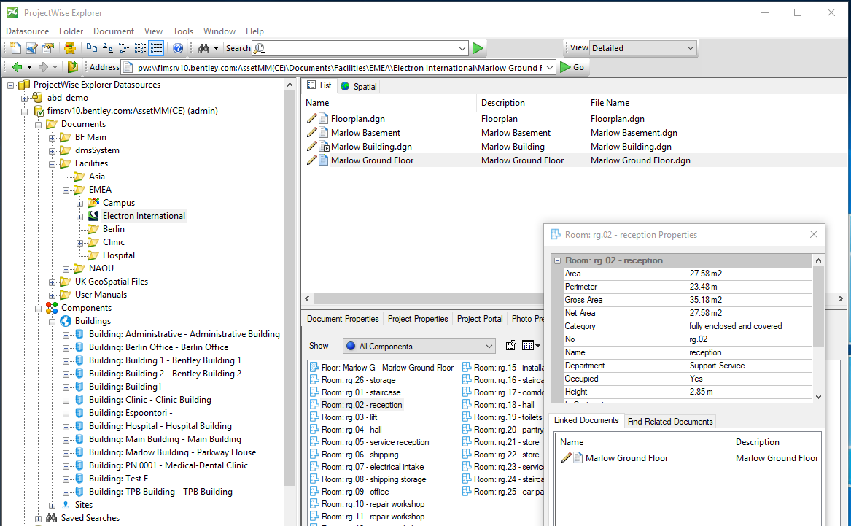The height and width of the screenshot is (526, 851).
Task: Open the Tools menu
Action: click(183, 31)
